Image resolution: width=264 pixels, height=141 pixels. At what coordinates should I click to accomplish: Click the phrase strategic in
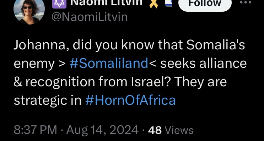[x=48, y=101]
